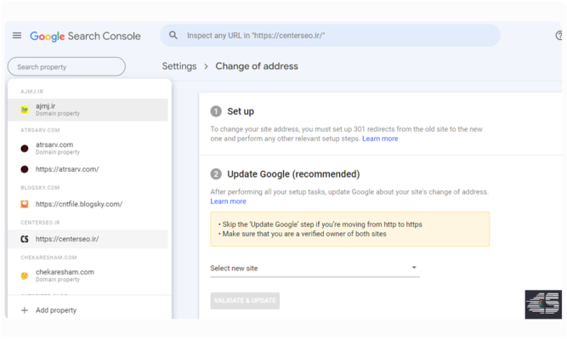Screen dimensions: 567x340
Task: Click the ATRSARV.COM group label
Action: (40, 130)
